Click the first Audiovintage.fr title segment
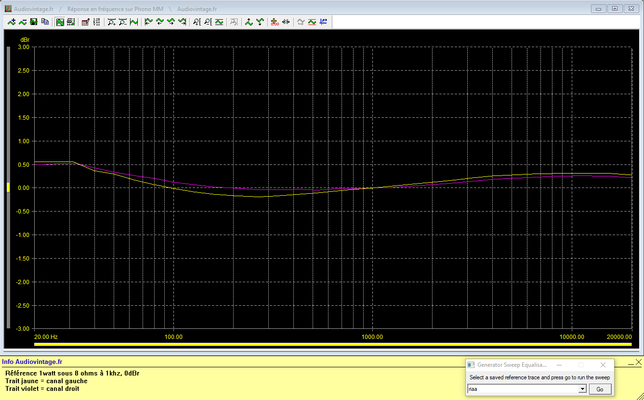This screenshot has height=400, width=644. (34, 9)
